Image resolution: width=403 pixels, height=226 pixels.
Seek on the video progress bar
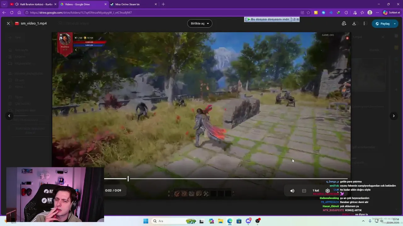[x=226, y=179]
